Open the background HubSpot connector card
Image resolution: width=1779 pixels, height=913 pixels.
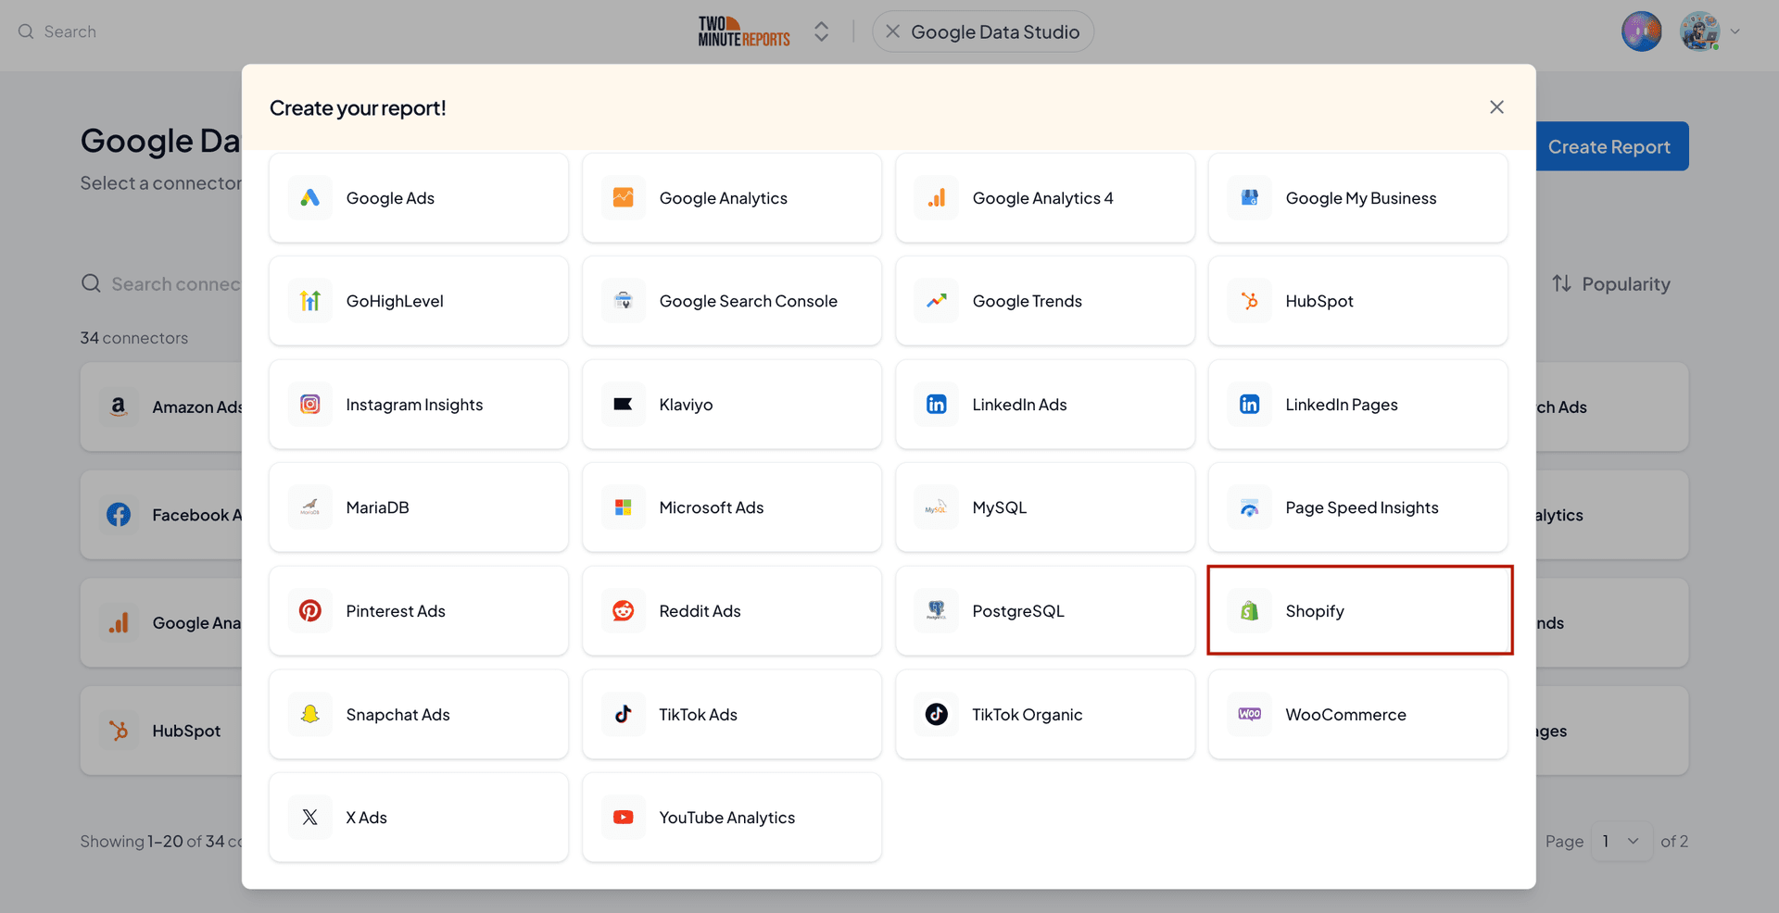click(161, 731)
